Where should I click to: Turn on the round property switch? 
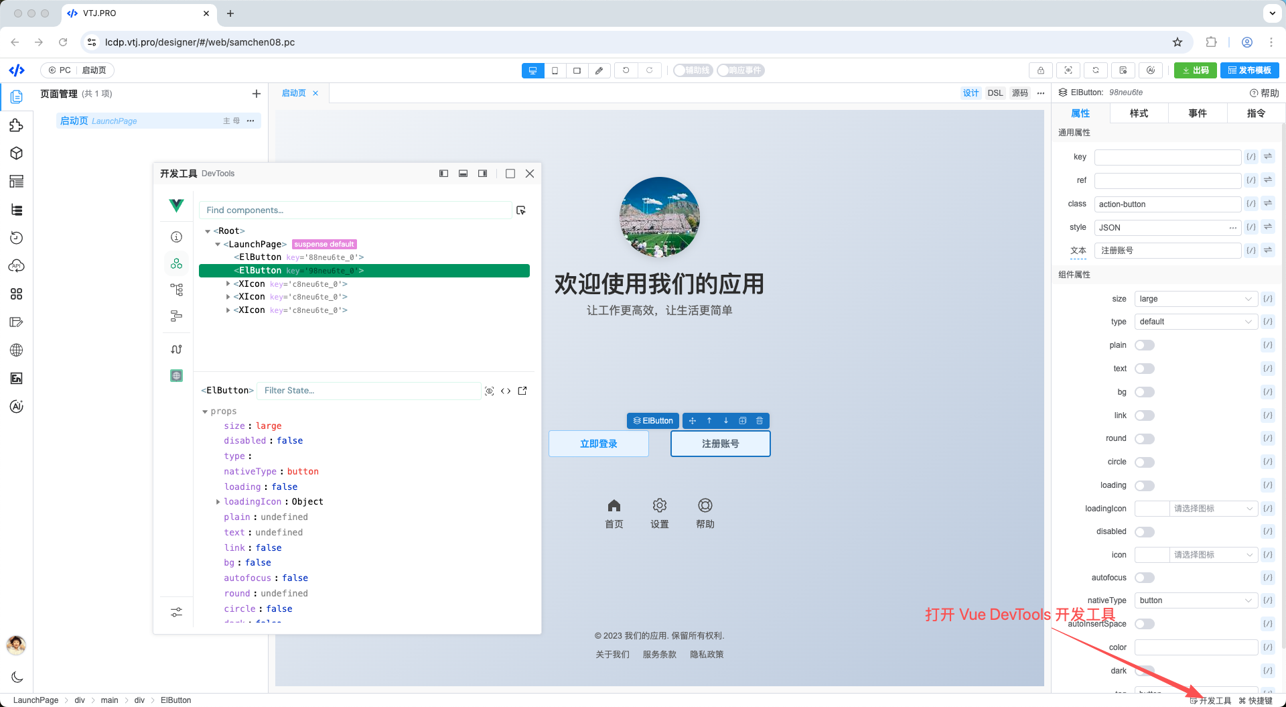[x=1145, y=438]
